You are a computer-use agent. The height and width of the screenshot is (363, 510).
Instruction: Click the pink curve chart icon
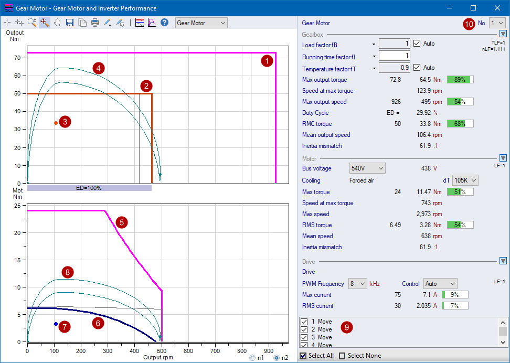click(152, 23)
